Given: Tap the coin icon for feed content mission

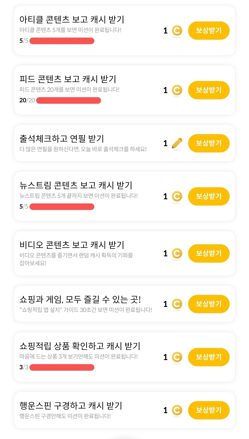Looking at the screenshot, I should 177,90.
